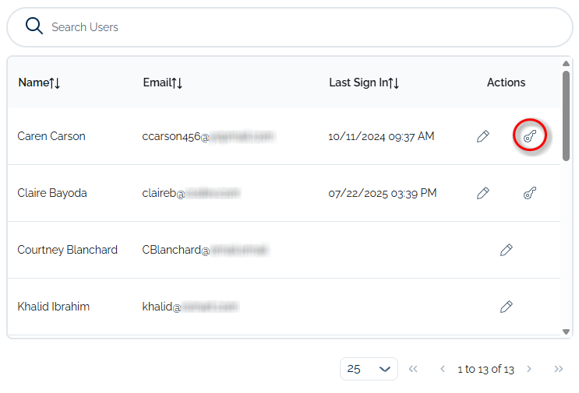Go to previous page of users

(442, 369)
